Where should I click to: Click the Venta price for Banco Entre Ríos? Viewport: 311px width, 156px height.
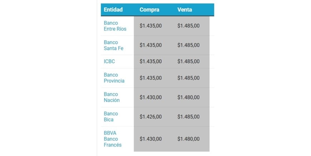tap(188, 26)
